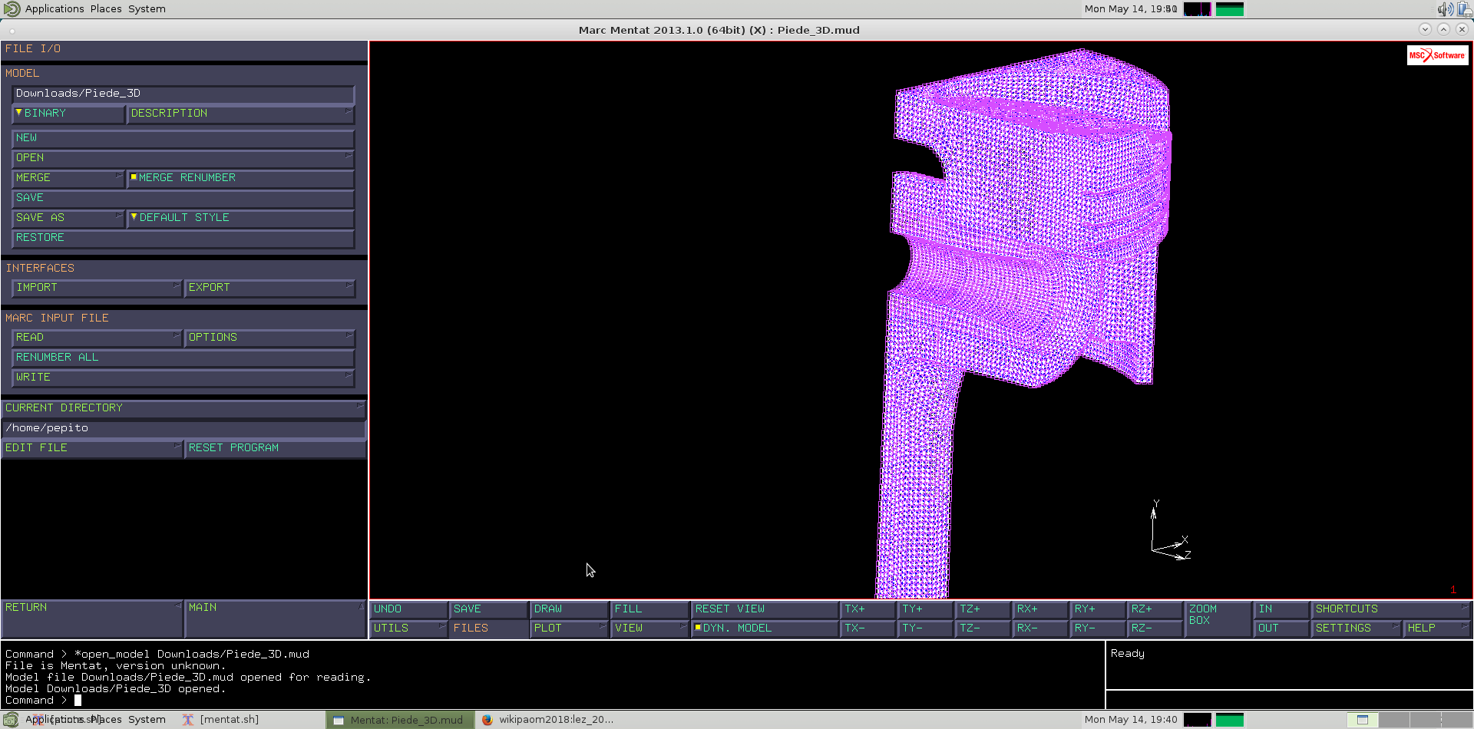Click the Command prompt input line
Viewport: 1474px width, 729px height.
click(553, 701)
